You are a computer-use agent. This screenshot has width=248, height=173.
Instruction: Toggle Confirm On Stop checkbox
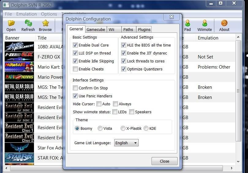(x=75, y=88)
